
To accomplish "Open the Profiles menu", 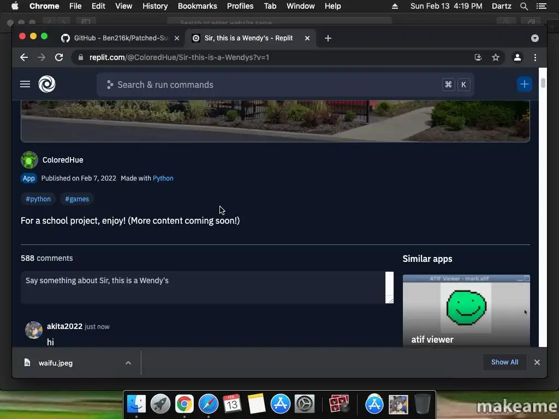I will click(x=240, y=6).
